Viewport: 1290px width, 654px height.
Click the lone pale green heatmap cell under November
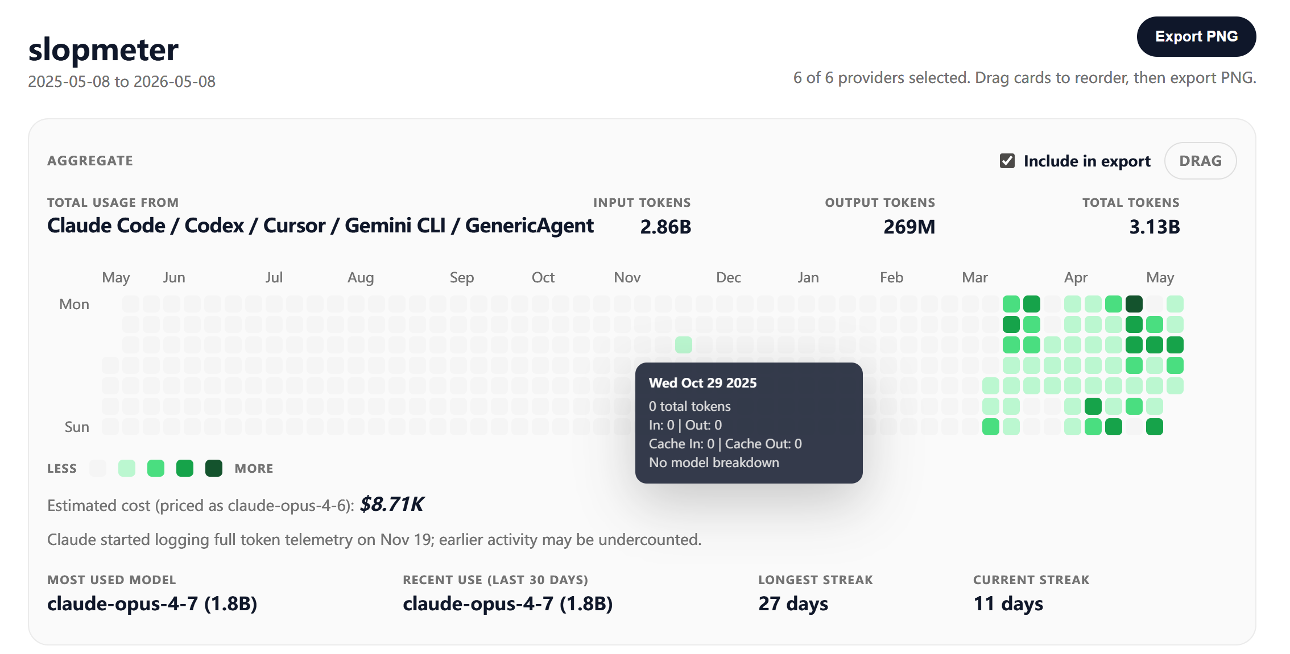click(x=684, y=345)
